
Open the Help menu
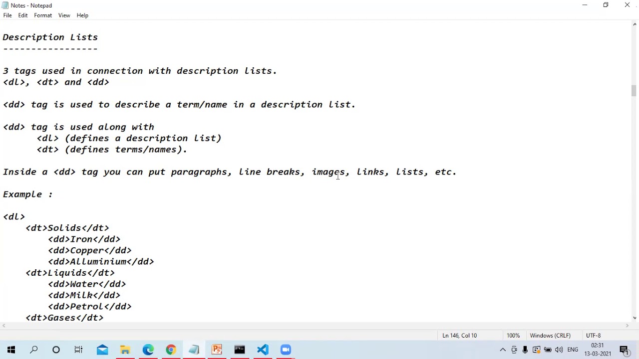tap(82, 15)
